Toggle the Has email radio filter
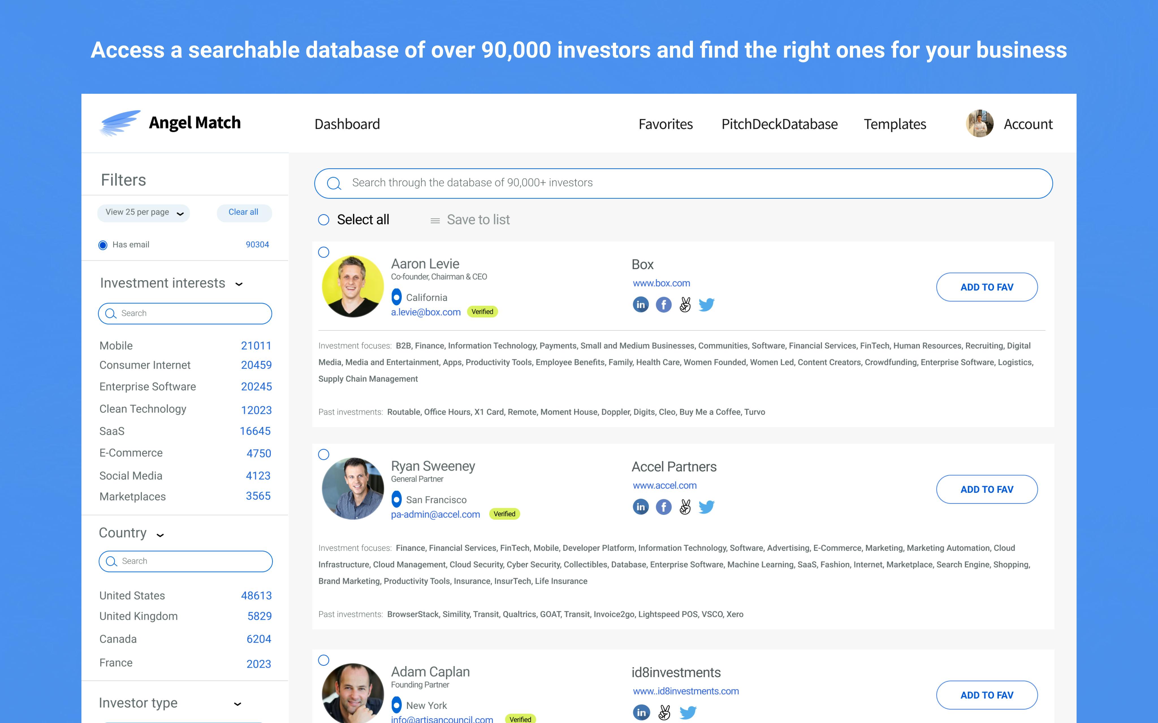Image resolution: width=1158 pixels, height=723 pixels. tap(103, 245)
